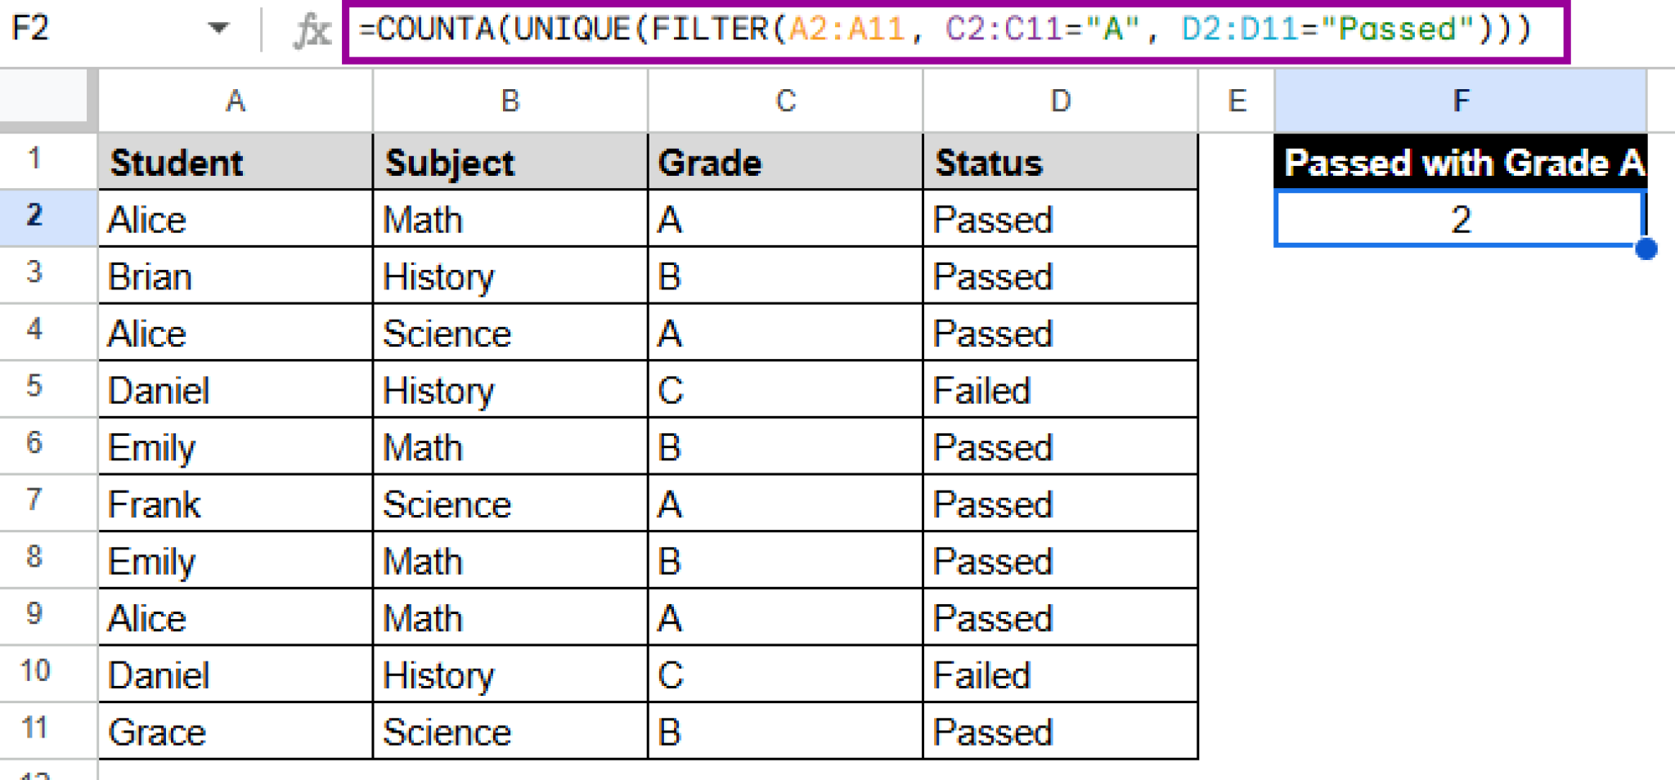Select the 'Frank' cell

[x=235, y=504]
